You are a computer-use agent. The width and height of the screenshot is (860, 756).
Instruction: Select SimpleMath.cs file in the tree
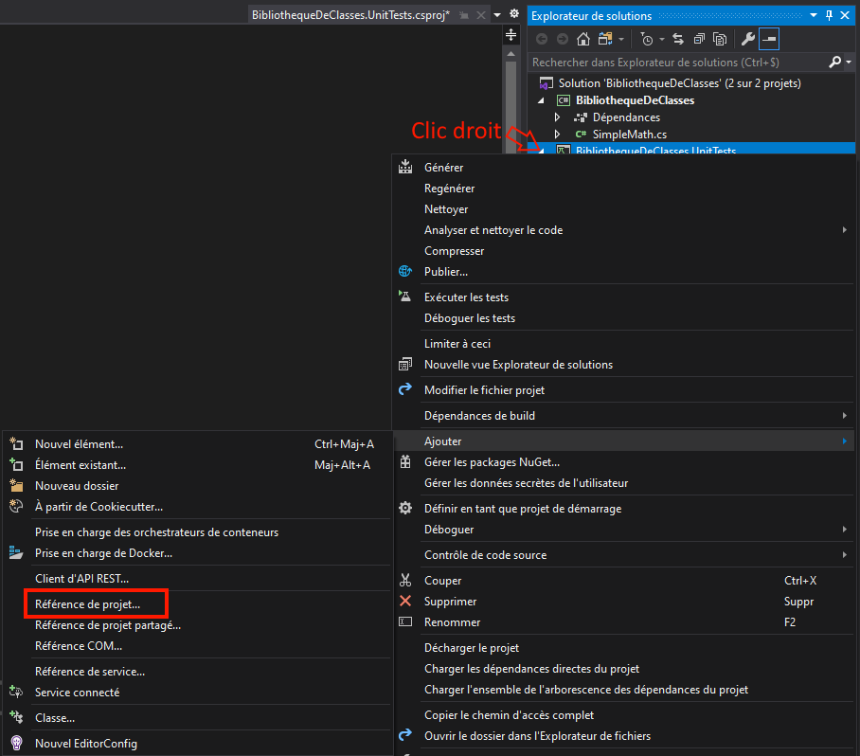click(629, 135)
